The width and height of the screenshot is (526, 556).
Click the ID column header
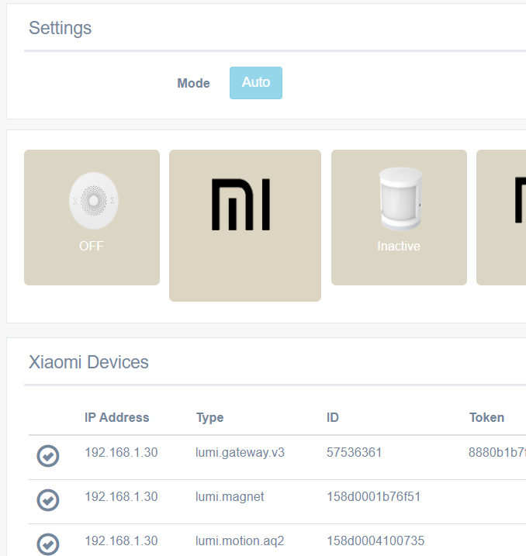coord(333,417)
